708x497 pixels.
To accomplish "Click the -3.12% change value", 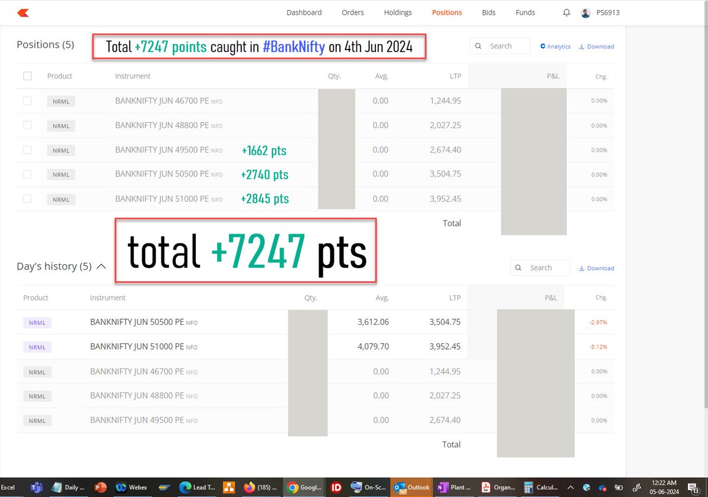I will [598, 347].
